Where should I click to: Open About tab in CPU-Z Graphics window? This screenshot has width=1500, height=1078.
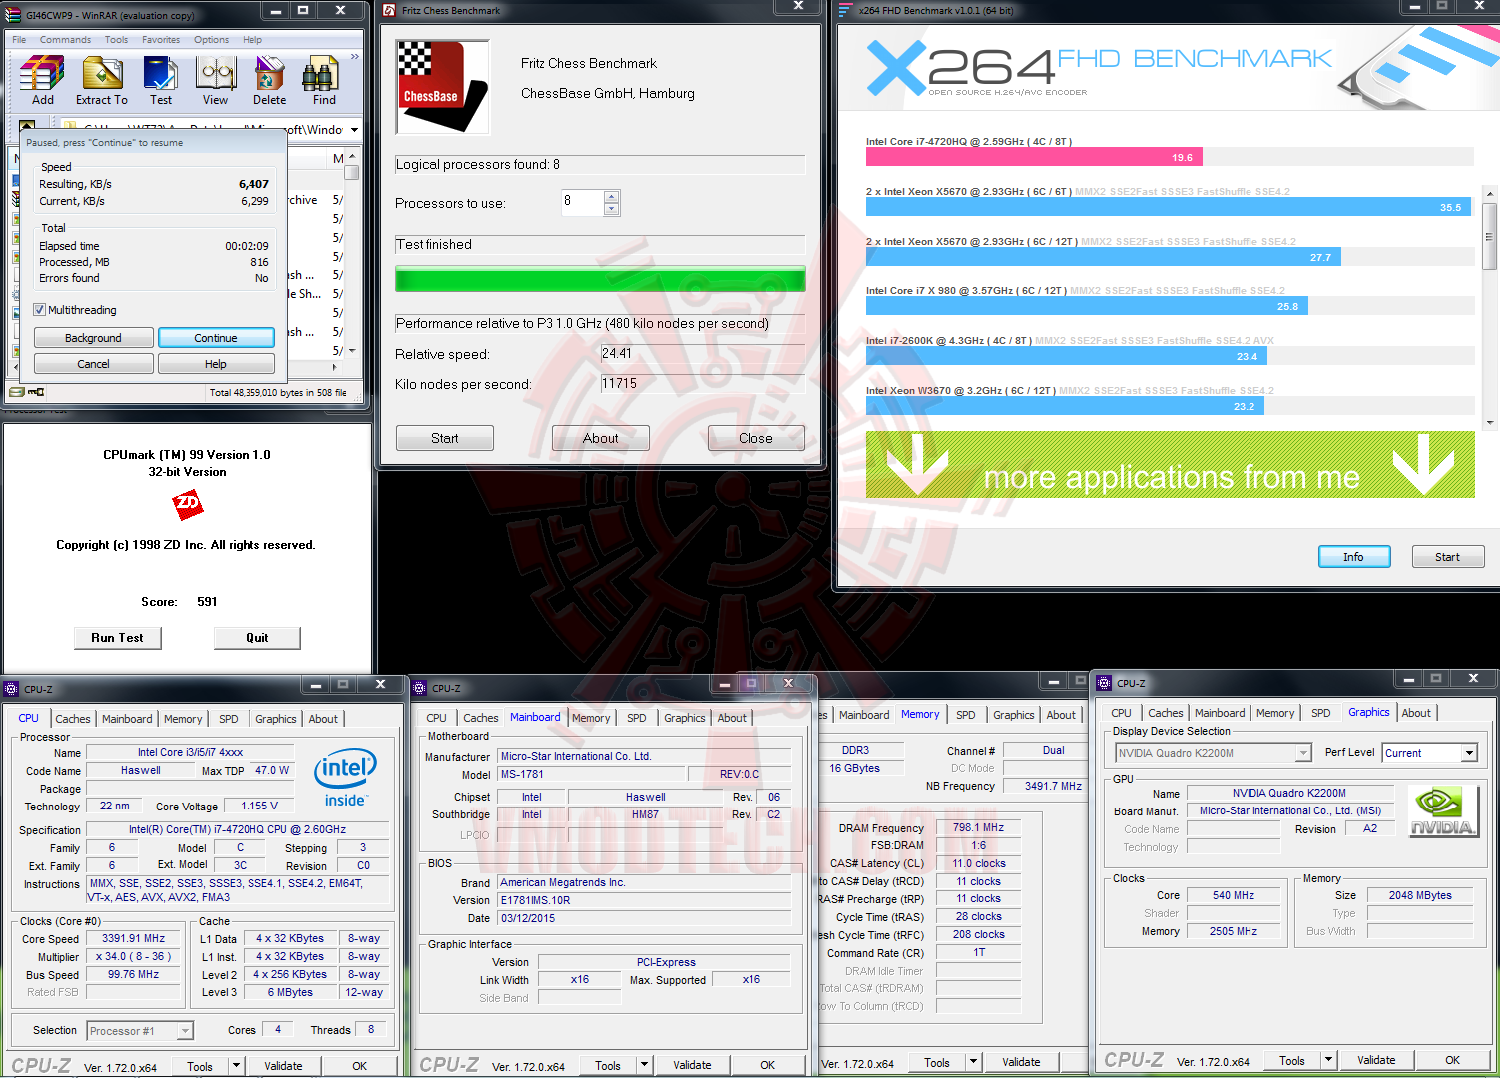pyautogui.click(x=1416, y=713)
